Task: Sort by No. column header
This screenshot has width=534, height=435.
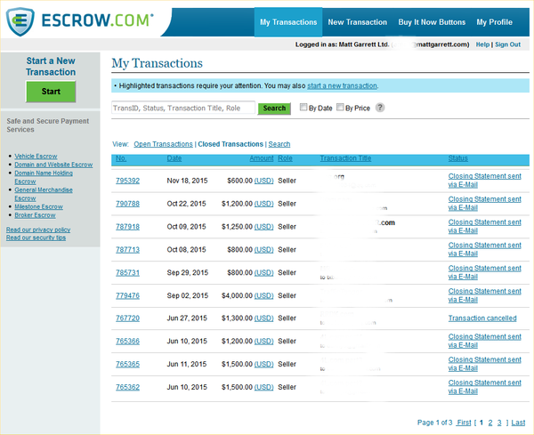Action: [x=121, y=158]
